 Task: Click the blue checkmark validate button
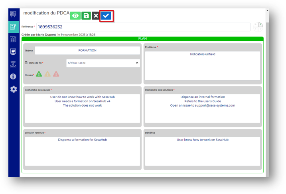106,16
